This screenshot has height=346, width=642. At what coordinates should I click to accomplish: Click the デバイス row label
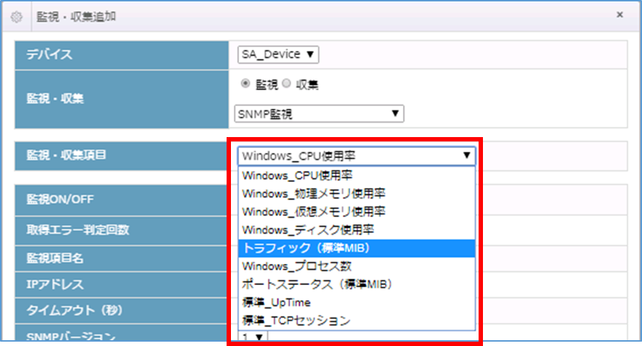click(49, 54)
